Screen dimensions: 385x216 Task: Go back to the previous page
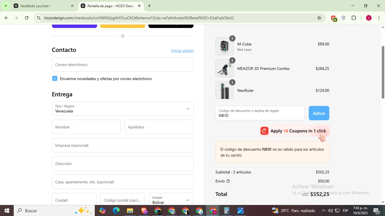[6, 18]
